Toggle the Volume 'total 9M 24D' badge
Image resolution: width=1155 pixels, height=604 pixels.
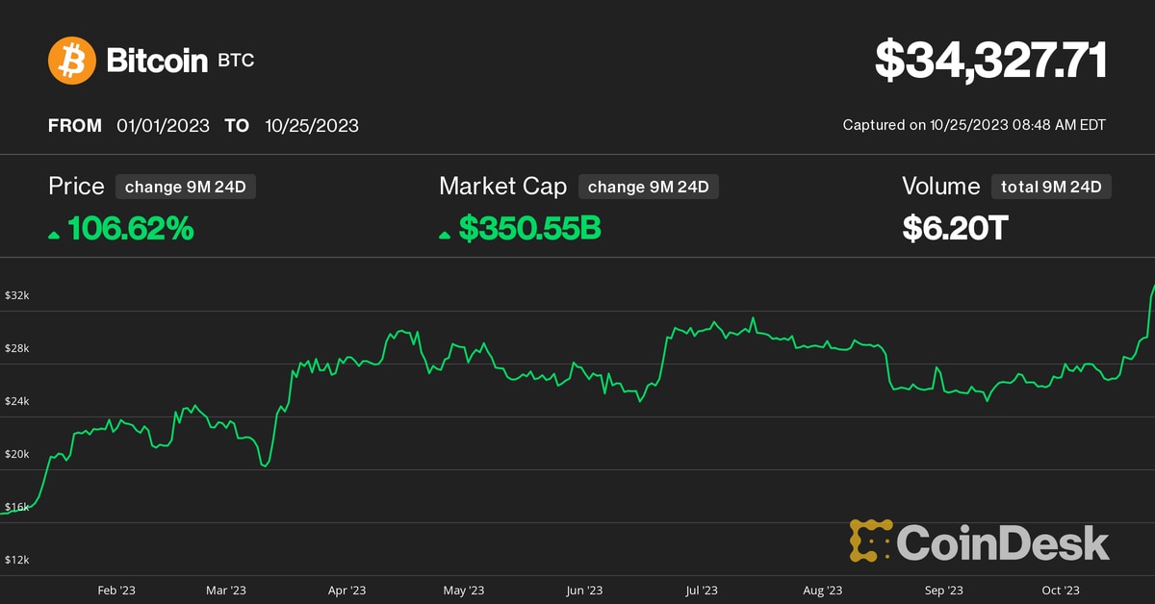click(x=1051, y=187)
